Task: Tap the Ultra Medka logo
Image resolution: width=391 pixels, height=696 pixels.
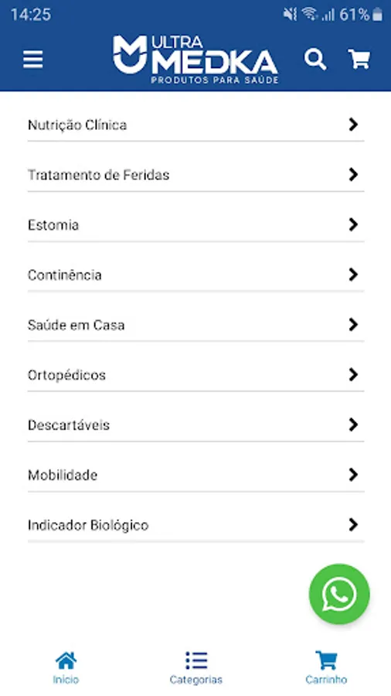Action: point(195,60)
